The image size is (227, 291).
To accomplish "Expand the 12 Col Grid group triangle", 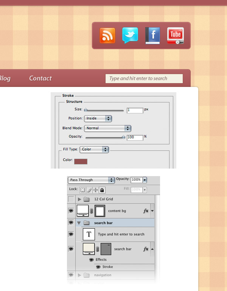I will (79, 199).
